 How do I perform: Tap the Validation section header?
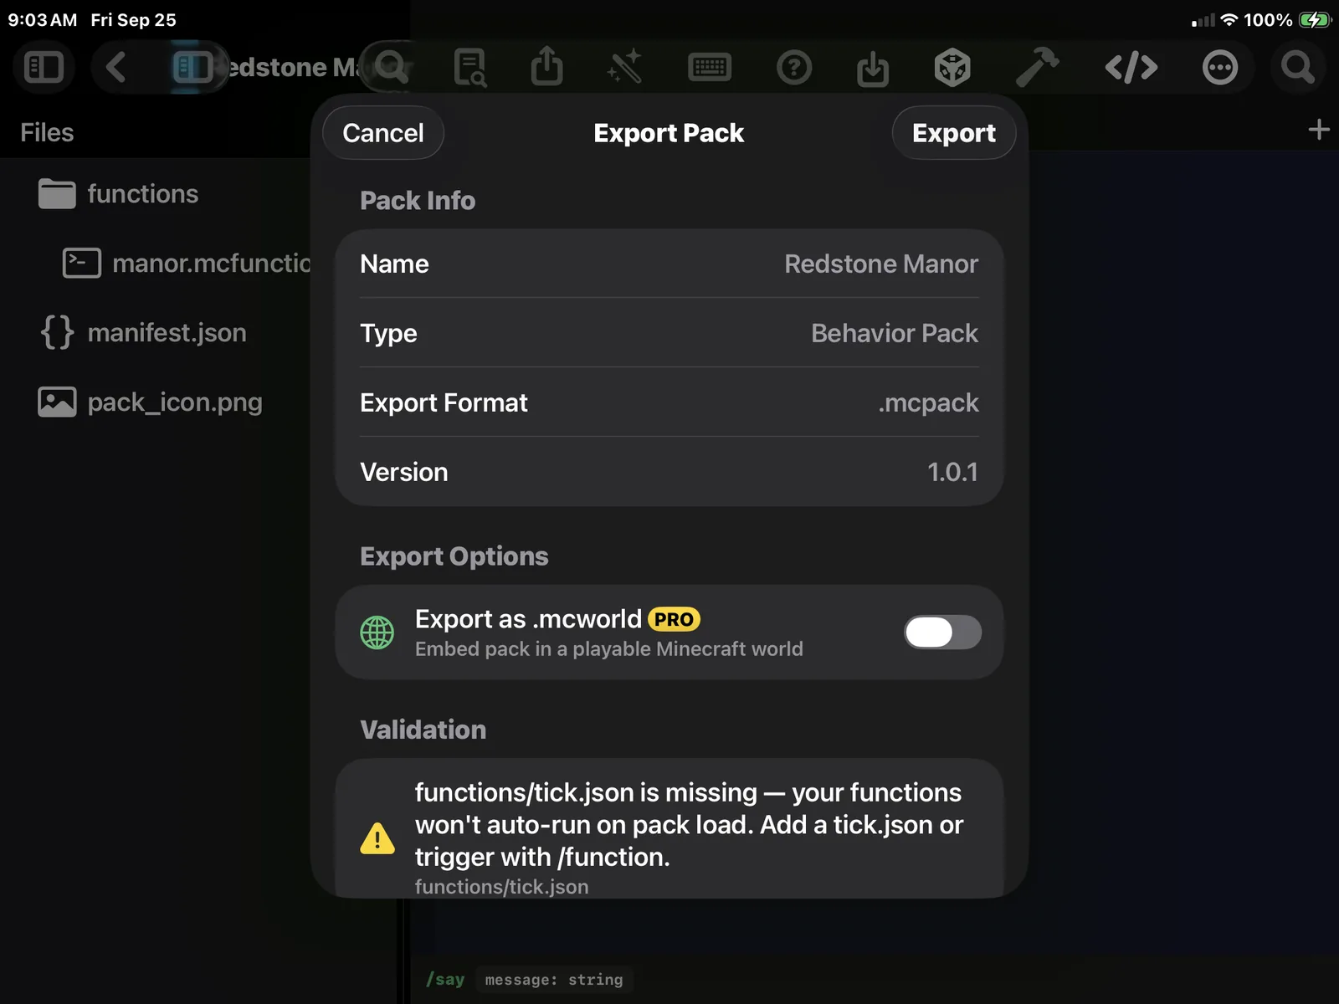click(423, 730)
